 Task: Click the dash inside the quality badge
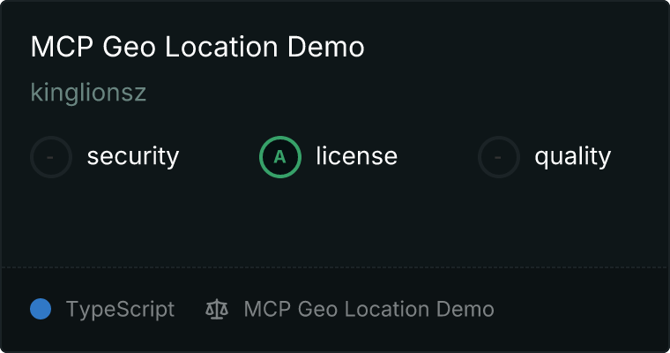(498, 157)
